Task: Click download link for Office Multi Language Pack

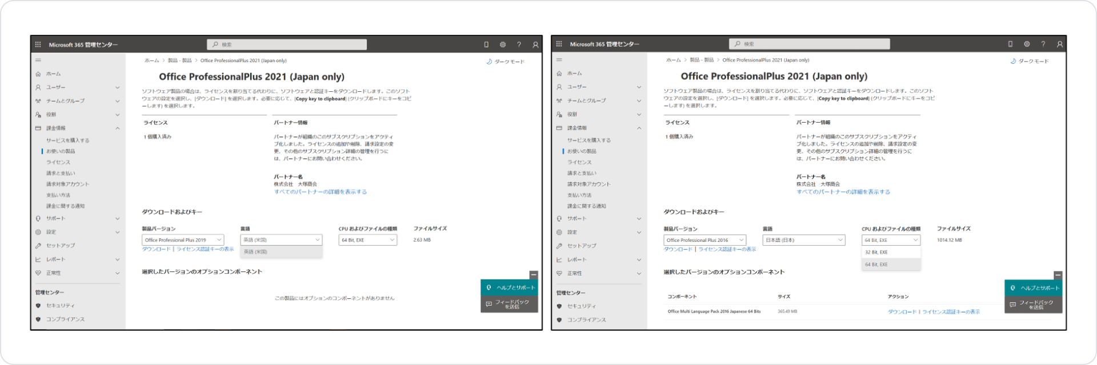Action: 902,312
